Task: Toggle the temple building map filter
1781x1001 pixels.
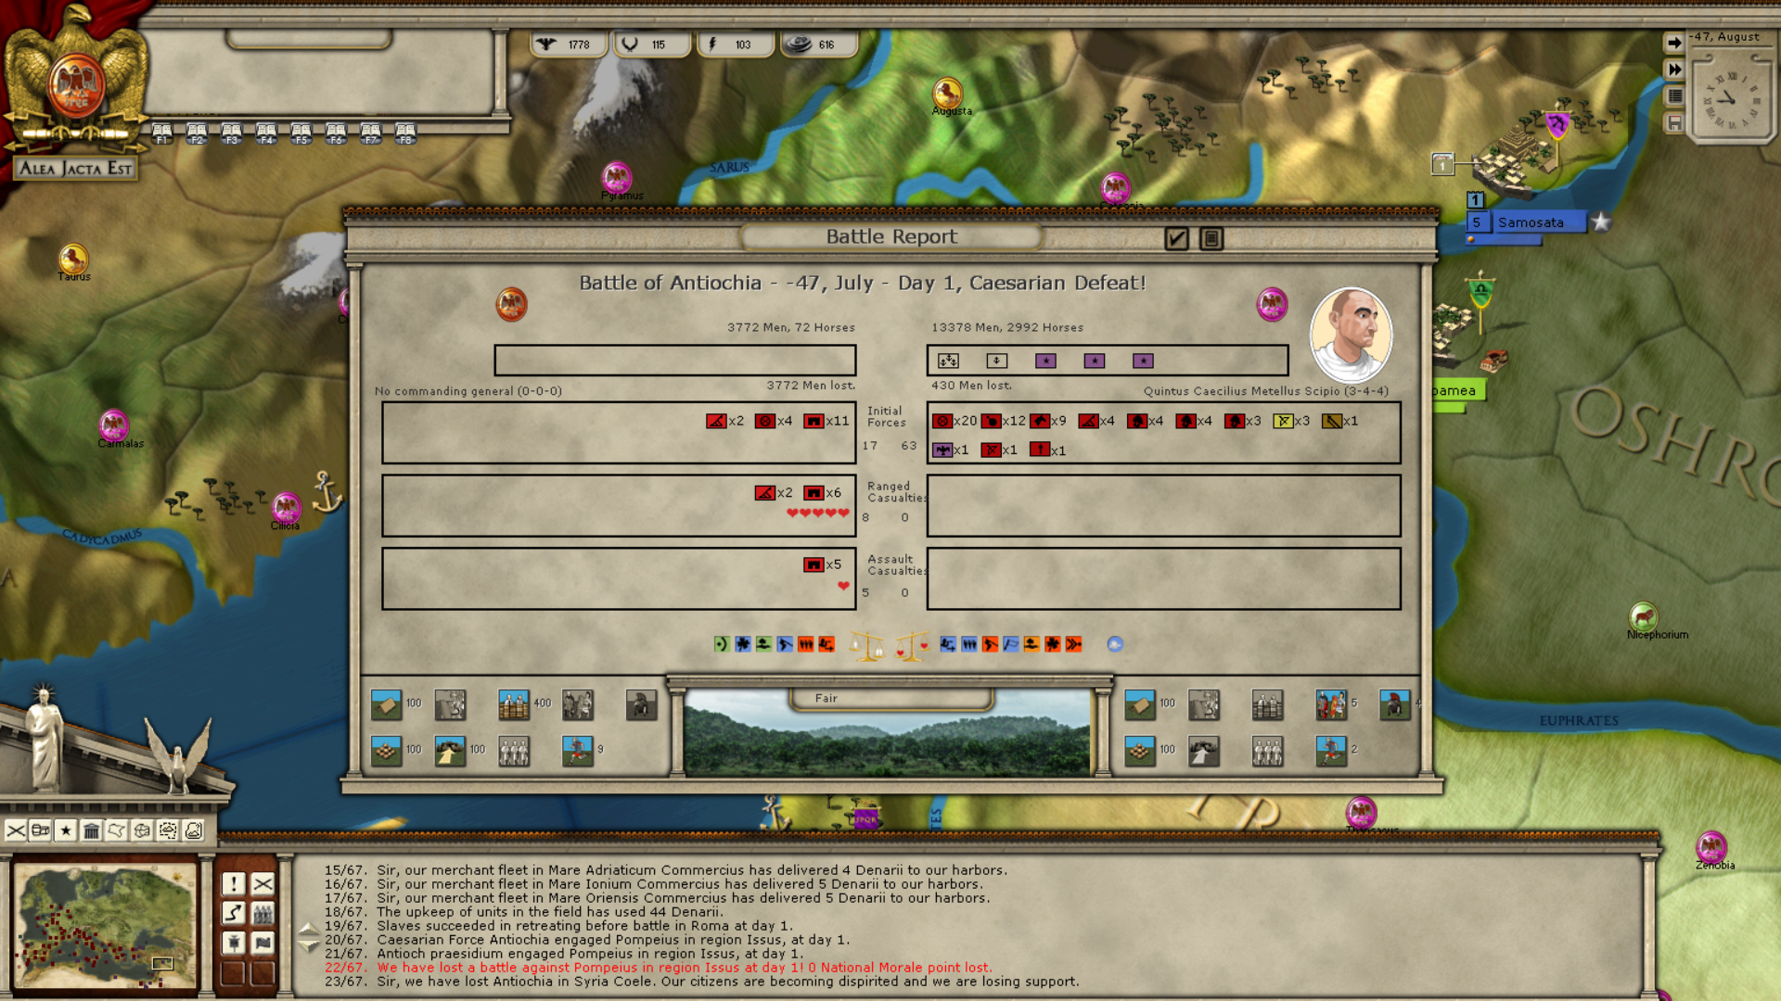Action: point(91,830)
